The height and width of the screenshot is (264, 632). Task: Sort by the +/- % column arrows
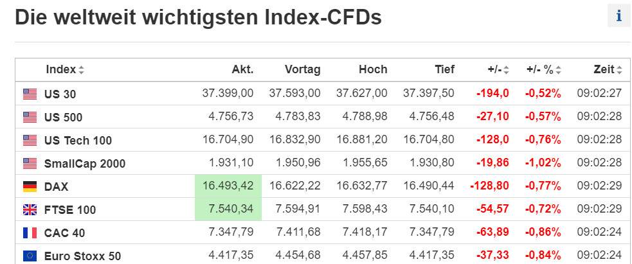tap(558, 70)
